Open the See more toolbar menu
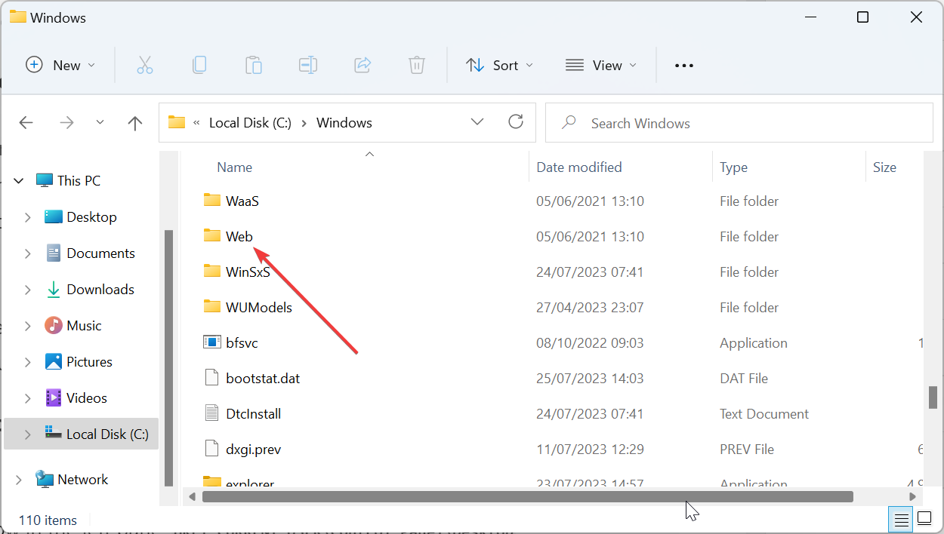The width and height of the screenshot is (944, 534). 683,65
